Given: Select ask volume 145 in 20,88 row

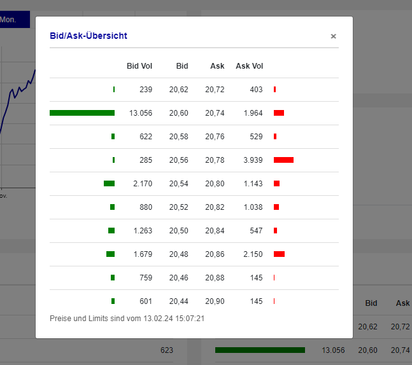Looking at the screenshot, I should [x=256, y=278].
